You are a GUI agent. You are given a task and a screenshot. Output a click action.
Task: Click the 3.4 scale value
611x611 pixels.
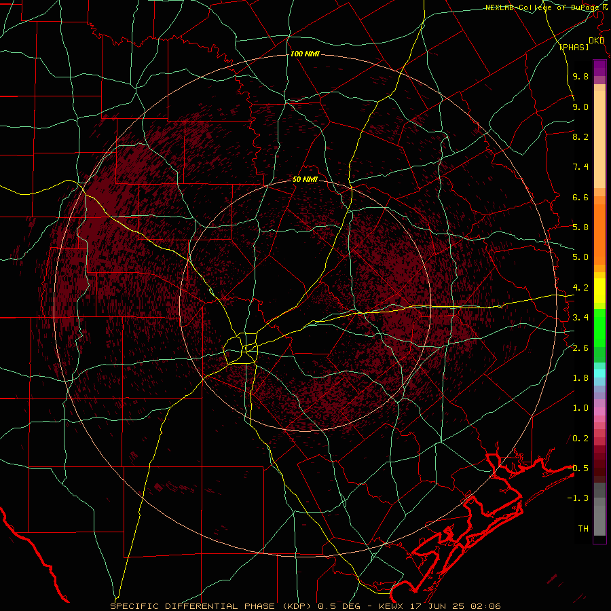[580, 318]
